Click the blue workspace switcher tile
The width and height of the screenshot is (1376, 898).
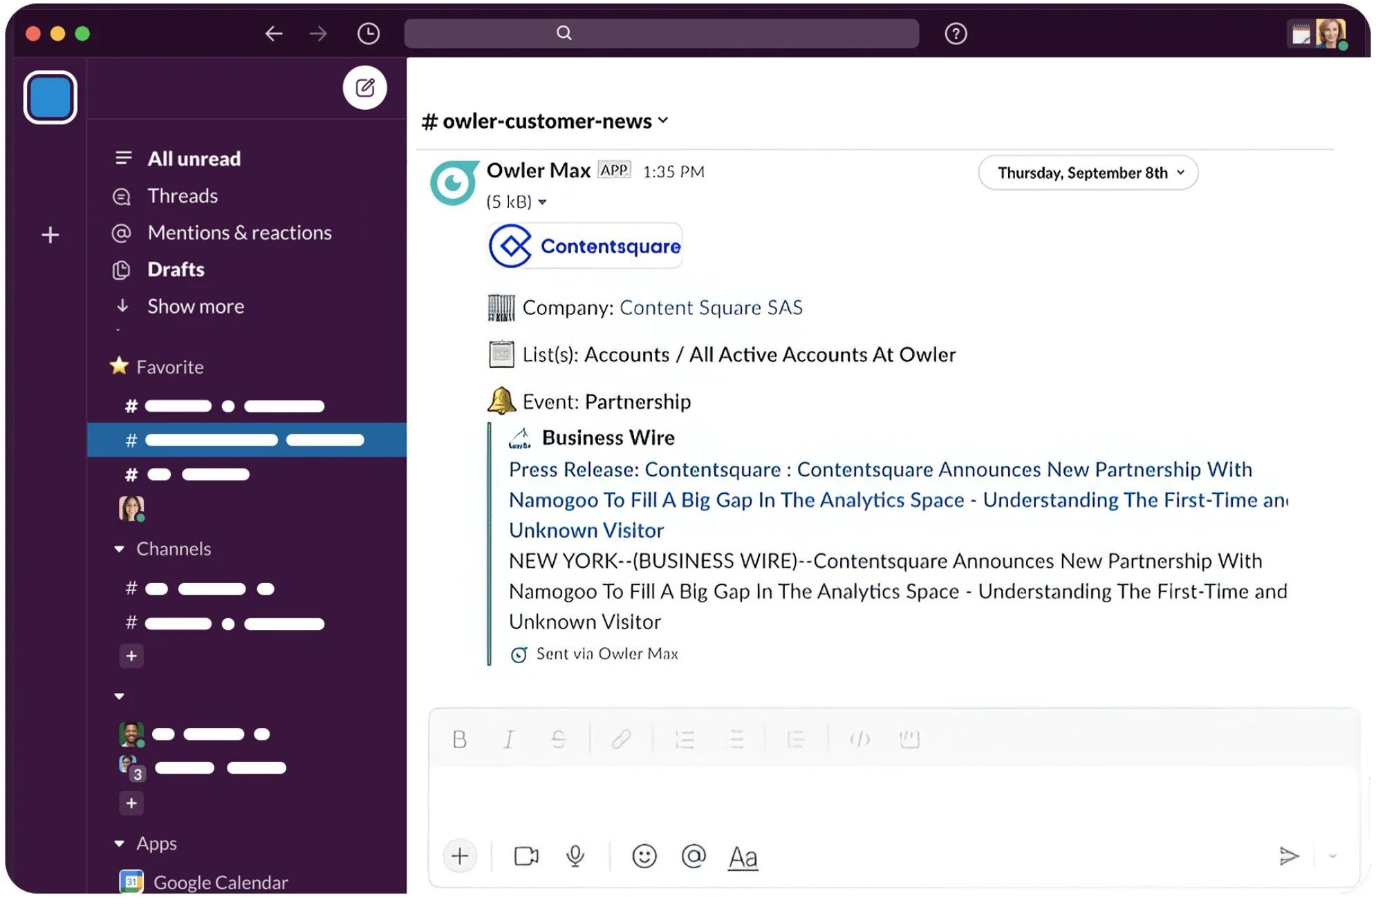tap(50, 97)
